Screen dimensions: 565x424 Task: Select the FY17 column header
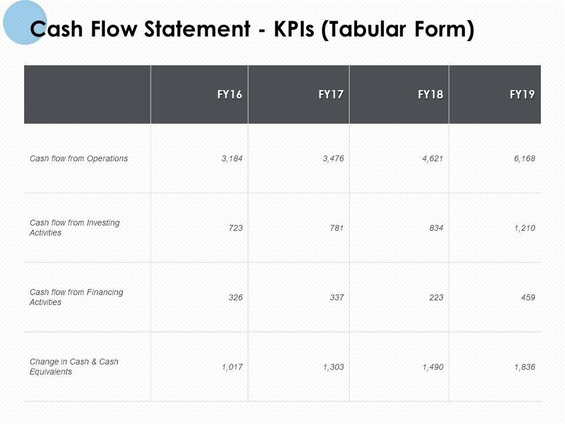(x=331, y=94)
